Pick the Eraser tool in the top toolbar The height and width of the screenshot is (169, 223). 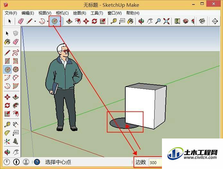(x=21, y=21)
